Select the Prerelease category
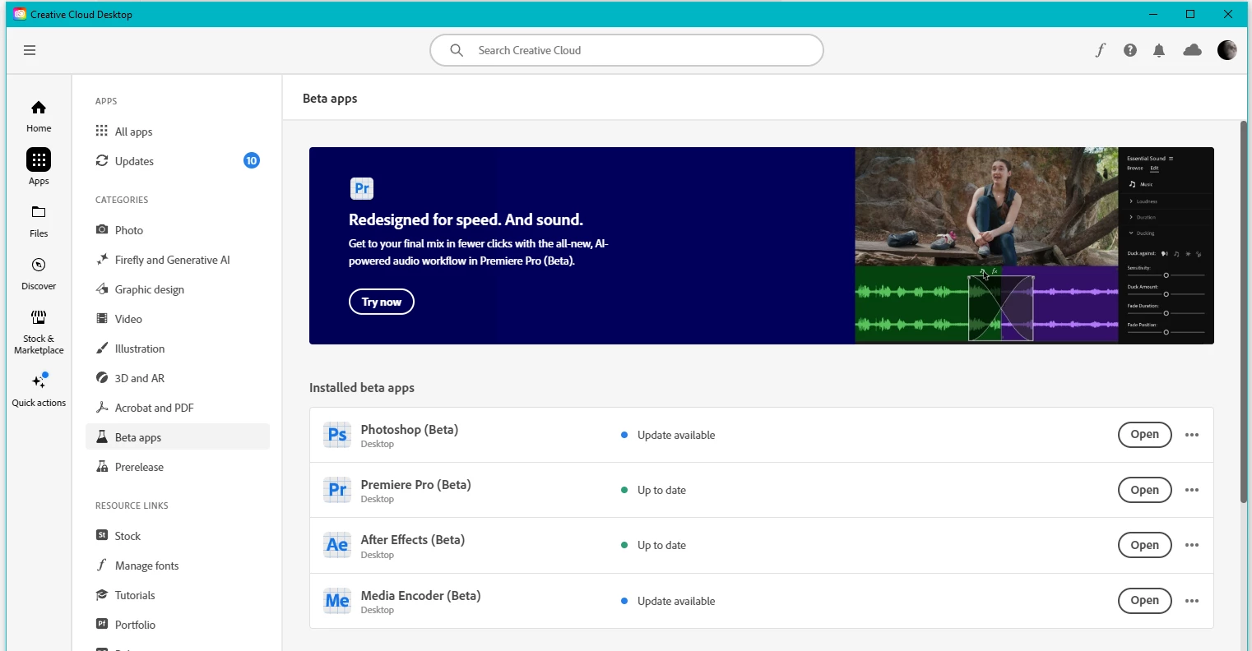This screenshot has width=1252, height=651. tap(178, 467)
